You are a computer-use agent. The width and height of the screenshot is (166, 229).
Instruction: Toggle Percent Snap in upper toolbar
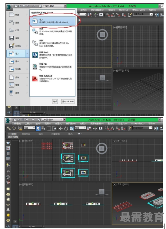[118, 15]
